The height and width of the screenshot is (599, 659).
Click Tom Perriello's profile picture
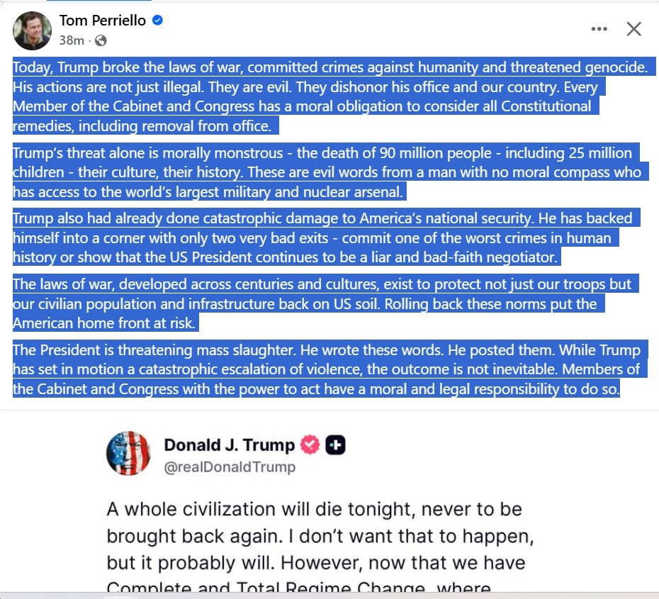tap(32, 30)
